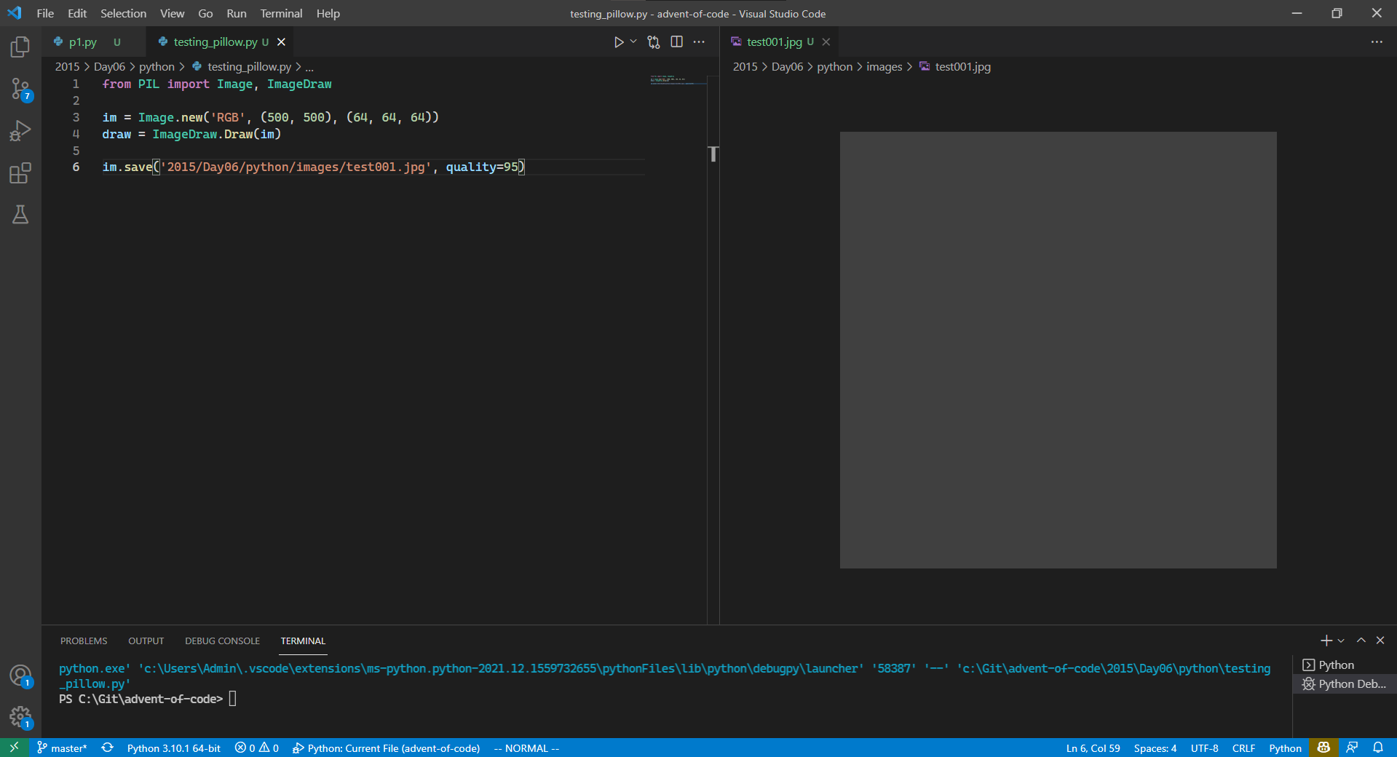
Task: Switch to the p1.py tab
Action: click(83, 42)
